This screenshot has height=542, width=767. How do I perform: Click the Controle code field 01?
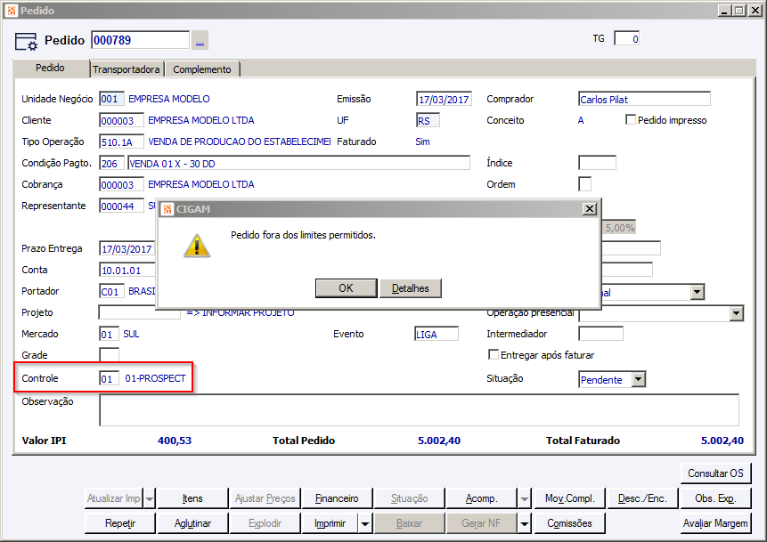109,379
